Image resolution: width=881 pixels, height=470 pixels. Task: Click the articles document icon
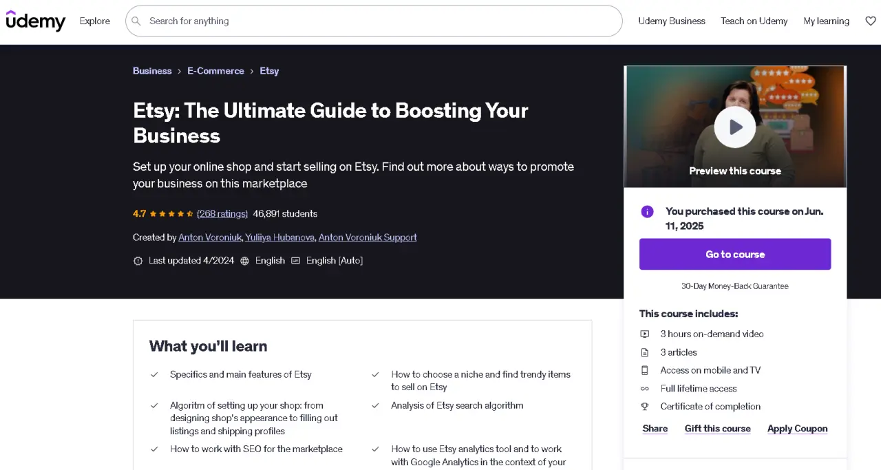click(x=645, y=352)
